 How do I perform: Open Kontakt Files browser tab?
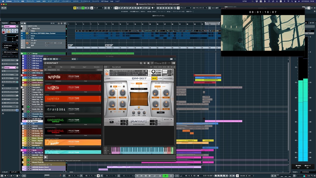tap(61, 67)
